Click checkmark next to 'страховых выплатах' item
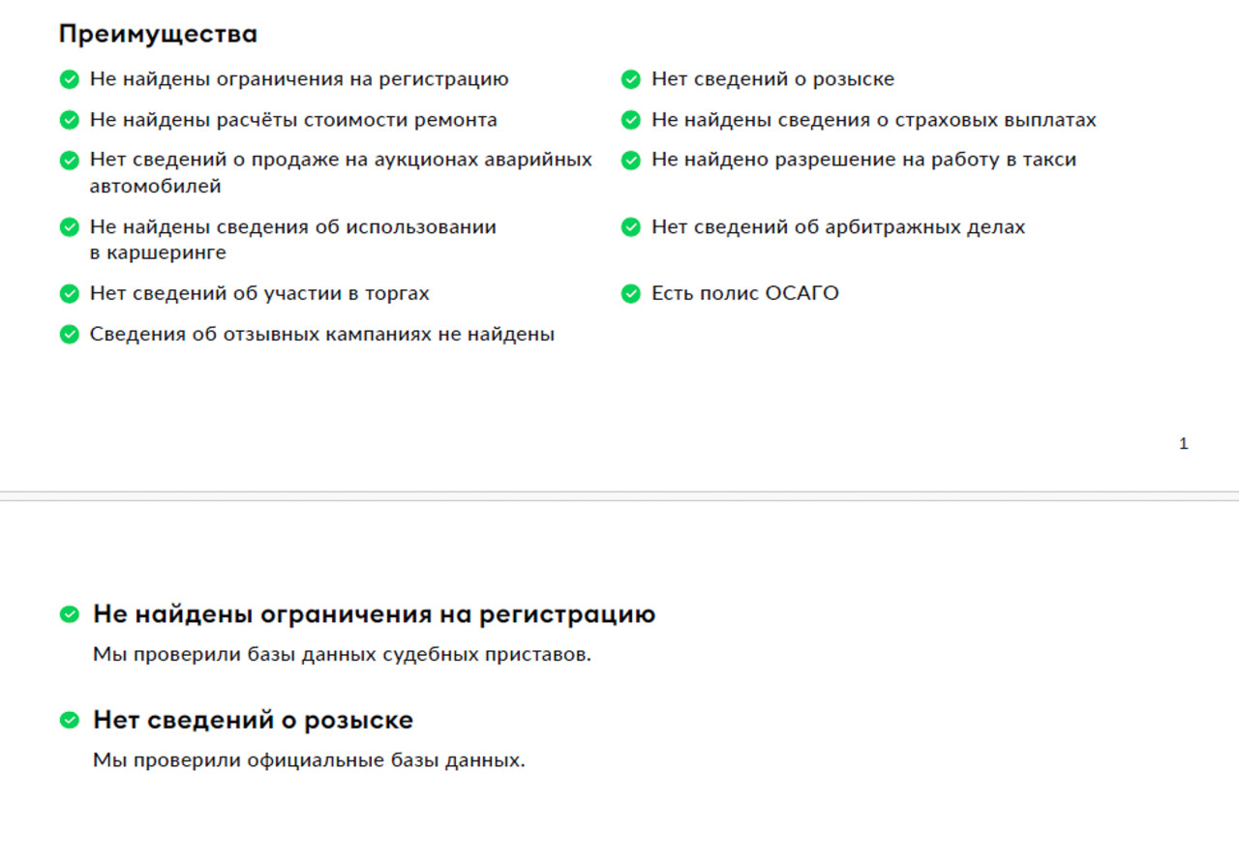1239x861 pixels. [631, 120]
